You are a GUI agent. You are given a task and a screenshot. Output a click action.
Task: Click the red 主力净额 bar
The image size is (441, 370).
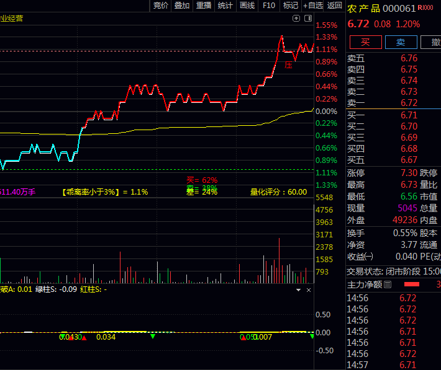[x=411, y=284]
